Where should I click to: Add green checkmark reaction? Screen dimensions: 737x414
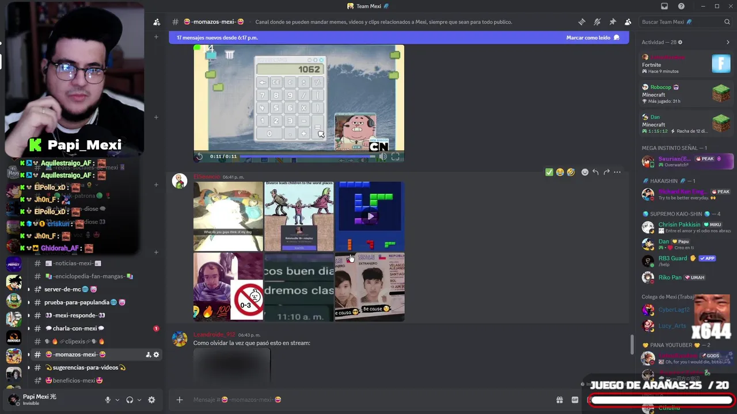point(549,172)
